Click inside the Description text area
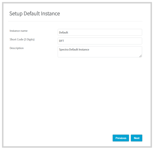The height and width of the screenshot is (150, 154). point(100,52)
